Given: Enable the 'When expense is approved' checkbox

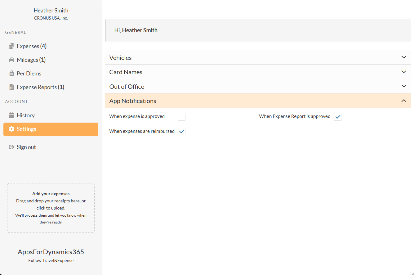Looking at the screenshot, I should tap(182, 117).
